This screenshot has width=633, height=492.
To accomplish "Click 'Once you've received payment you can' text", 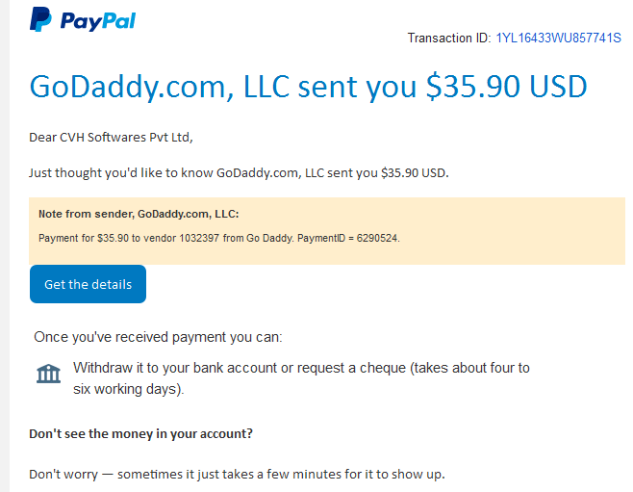I will 158,337.
